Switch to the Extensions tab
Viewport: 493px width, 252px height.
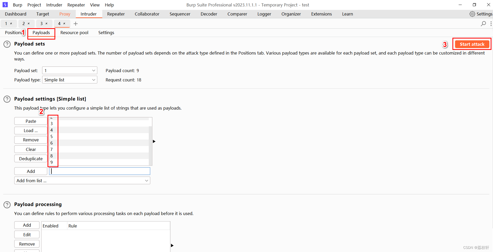click(x=322, y=14)
